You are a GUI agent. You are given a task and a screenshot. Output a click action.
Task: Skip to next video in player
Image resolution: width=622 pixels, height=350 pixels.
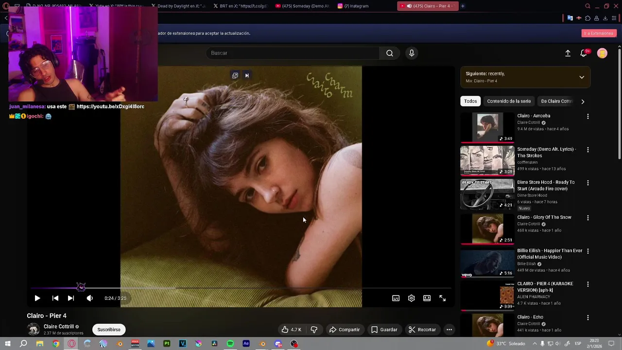[x=71, y=298]
